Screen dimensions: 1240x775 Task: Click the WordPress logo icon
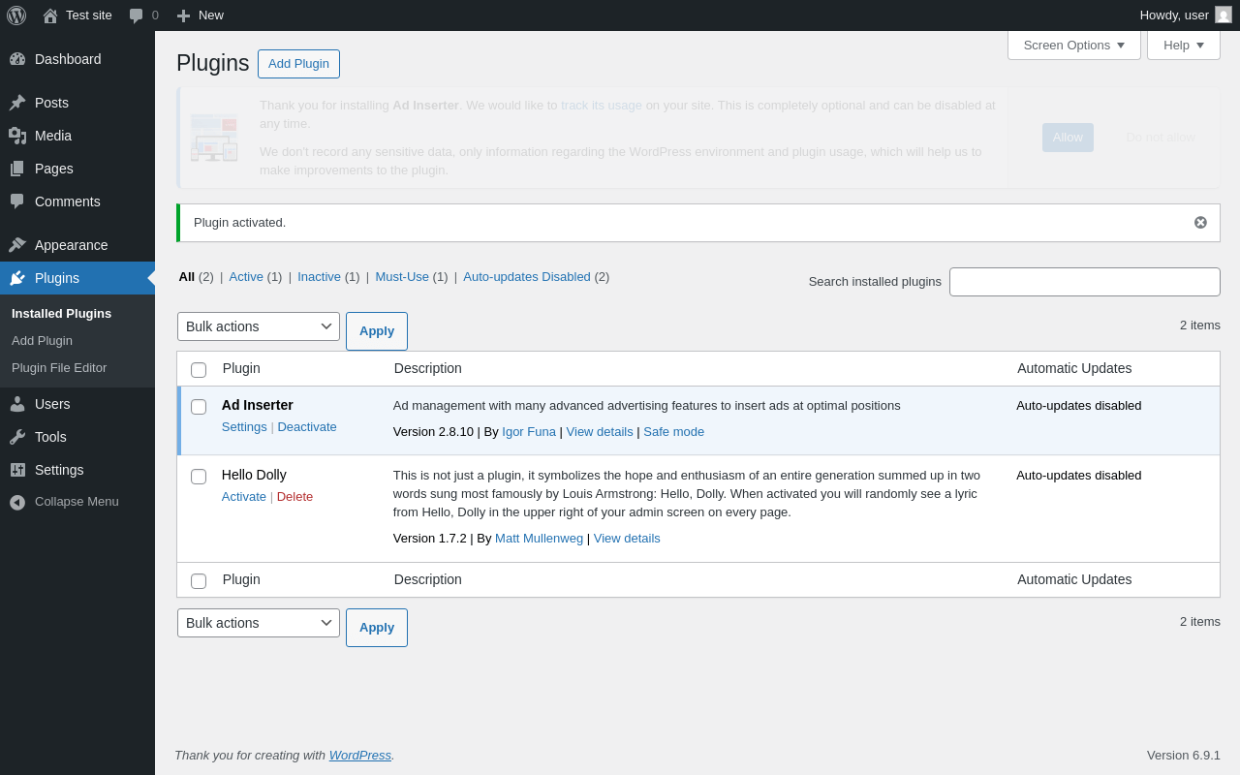tap(16, 15)
